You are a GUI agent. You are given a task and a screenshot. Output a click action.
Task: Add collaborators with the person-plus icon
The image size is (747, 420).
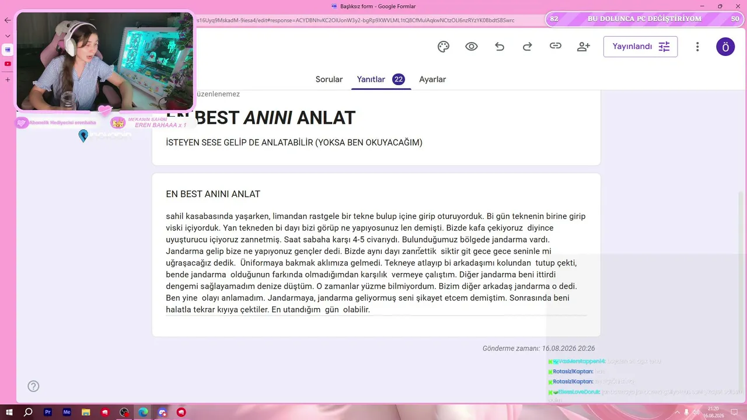584,47
